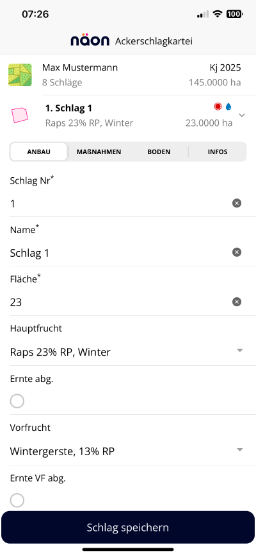
Task: Tap the red circle status icon
Action: coord(218,107)
